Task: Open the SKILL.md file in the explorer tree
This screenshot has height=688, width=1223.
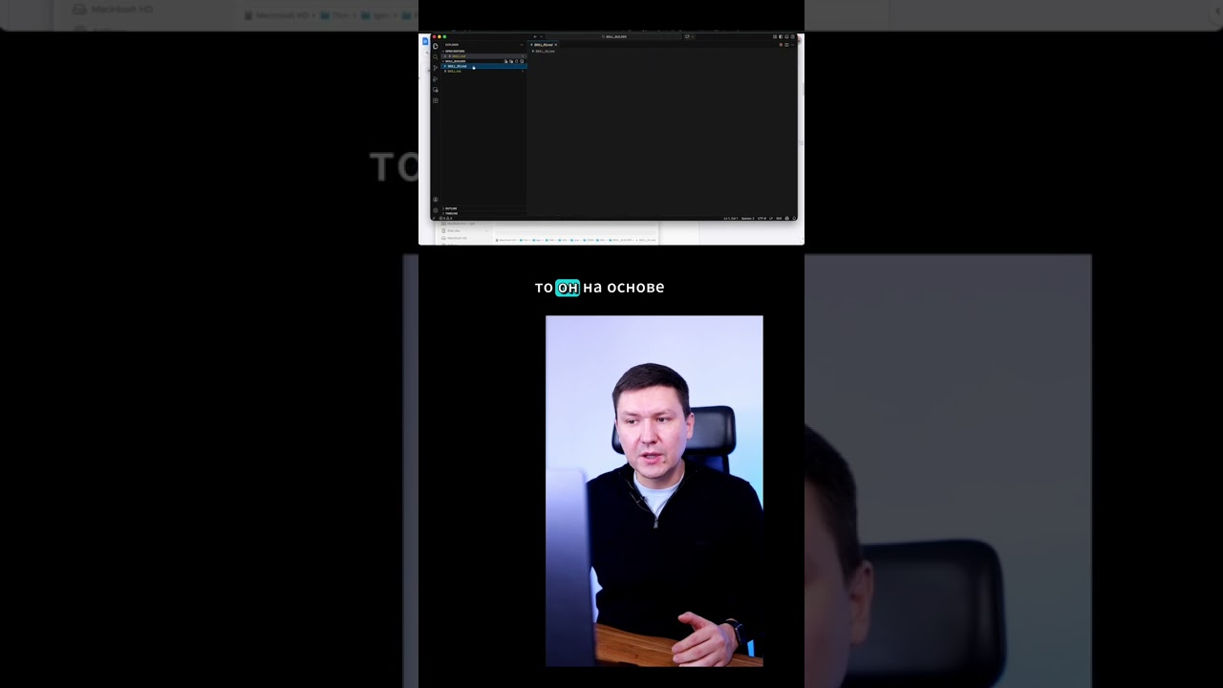Action: (483, 71)
